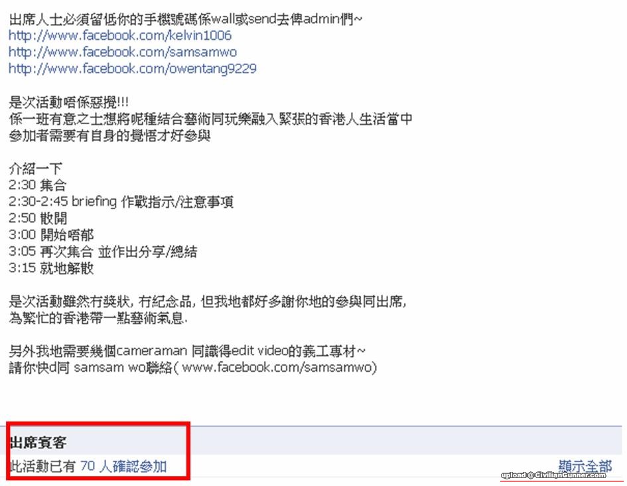This screenshot has width=627, height=486.
Task: Click the '出席賓客' section heading
Action: coord(38,442)
